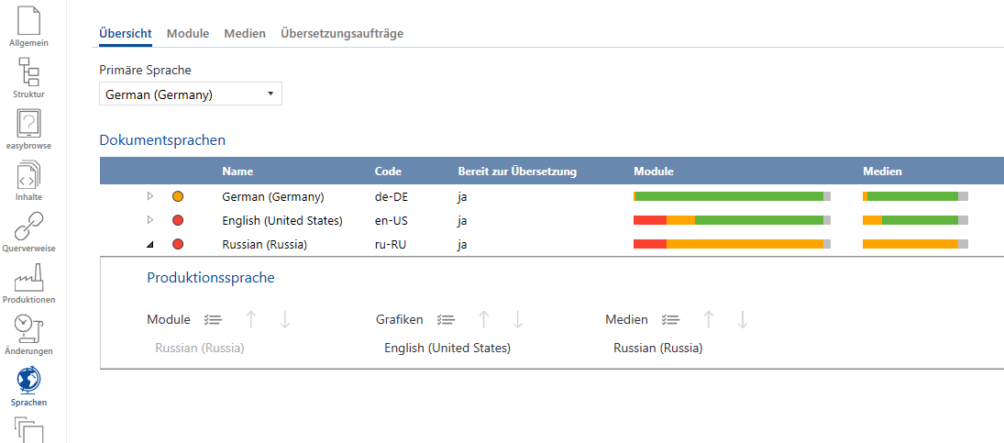
Task: Open the Primäre Sprache dropdown
Action: [191, 94]
